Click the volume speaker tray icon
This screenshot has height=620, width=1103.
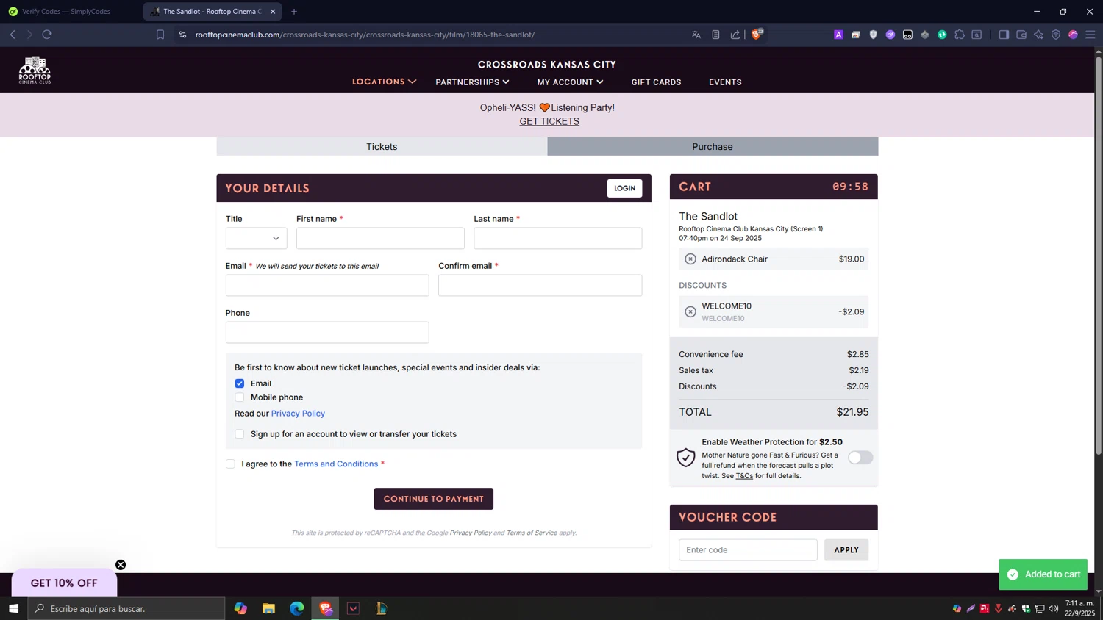(1054, 608)
